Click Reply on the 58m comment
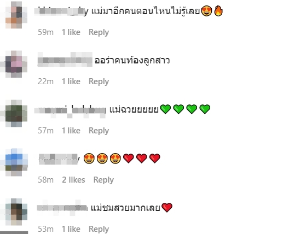This screenshot has height=234, width=295. coord(103,180)
